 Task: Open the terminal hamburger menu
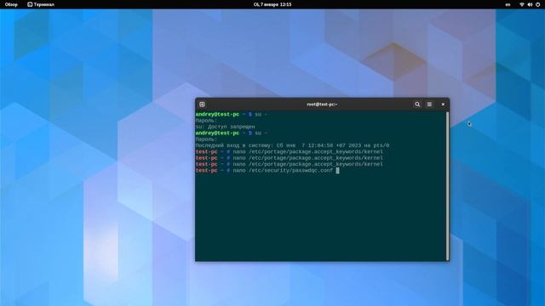(x=429, y=104)
